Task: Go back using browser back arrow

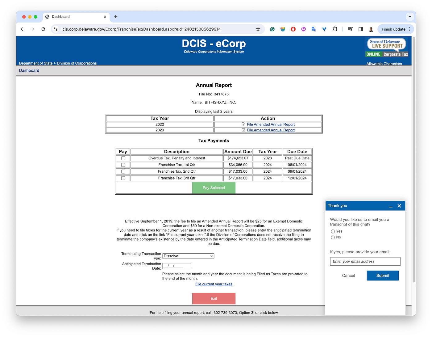Action: pyautogui.click(x=23, y=29)
